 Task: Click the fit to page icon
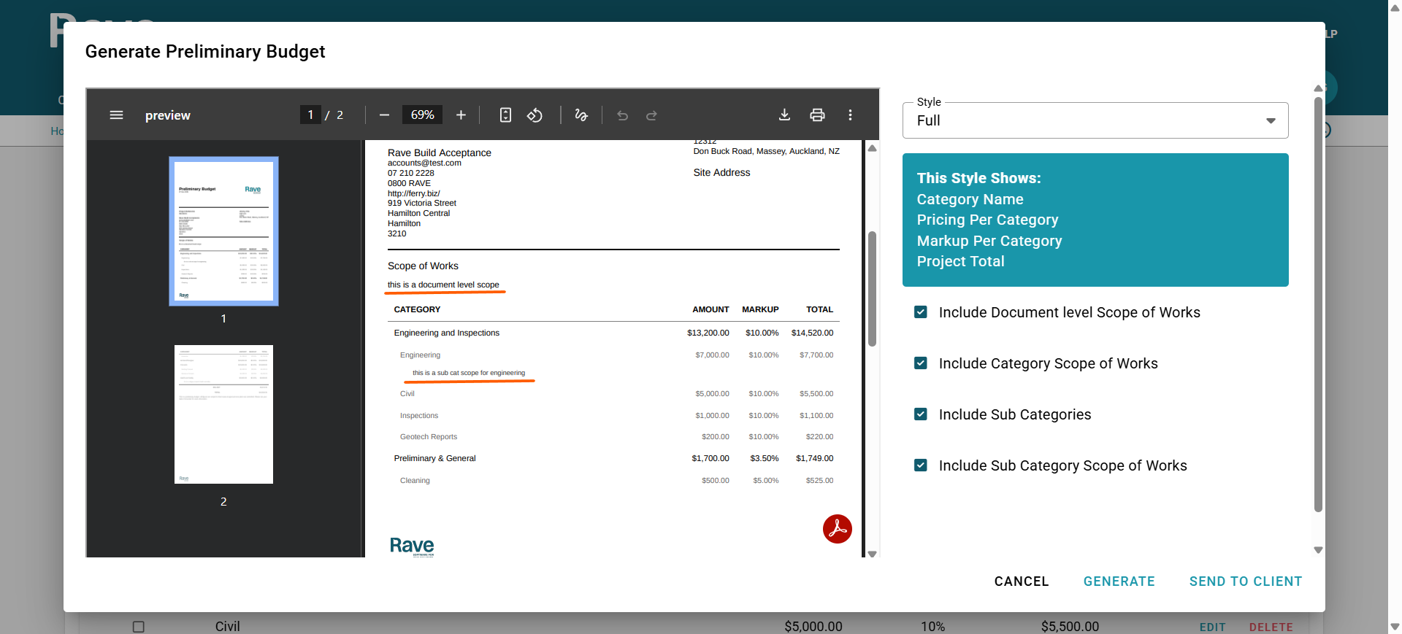(x=505, y=115)
